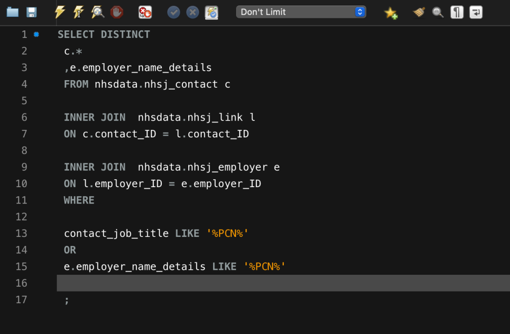Viewport: 510px width, 334px height.
Task: Click the blue statement marker on line 1
Action: coord(36,34)
